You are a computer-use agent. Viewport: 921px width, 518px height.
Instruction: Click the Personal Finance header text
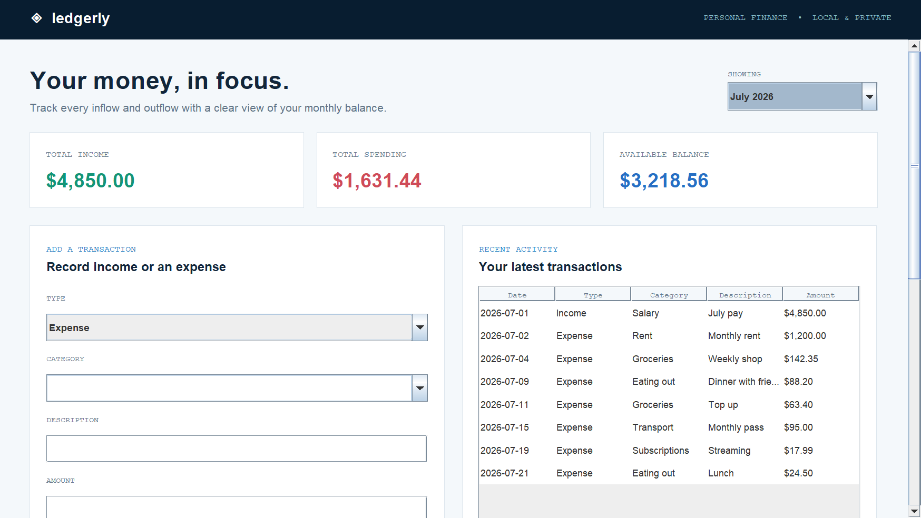pyautogui.click(x=746, y=18)
